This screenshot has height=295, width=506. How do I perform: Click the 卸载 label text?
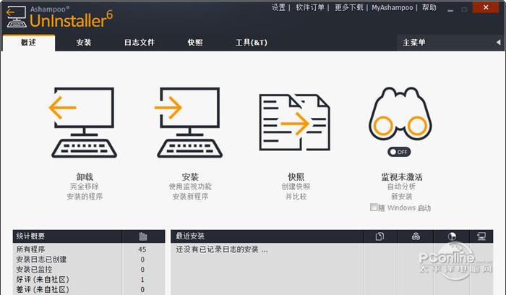point(85,177)
